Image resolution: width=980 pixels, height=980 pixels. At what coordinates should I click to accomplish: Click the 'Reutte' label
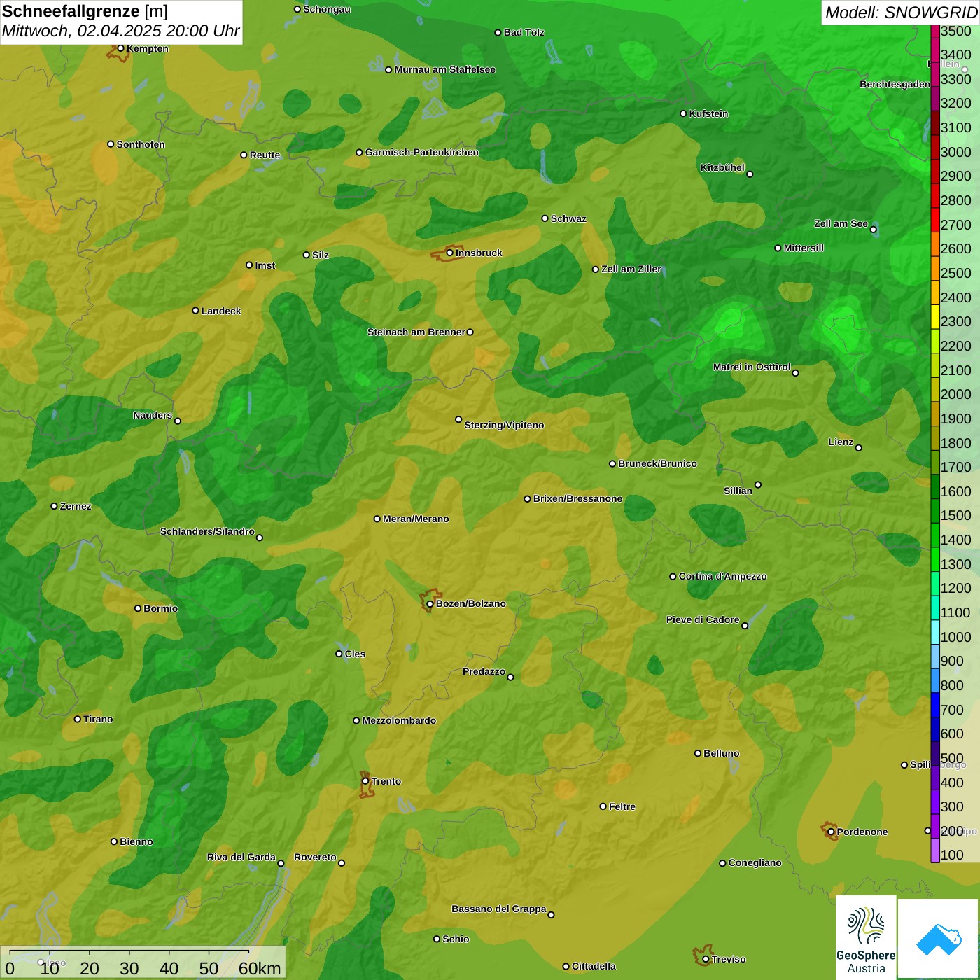click(265, 155)
